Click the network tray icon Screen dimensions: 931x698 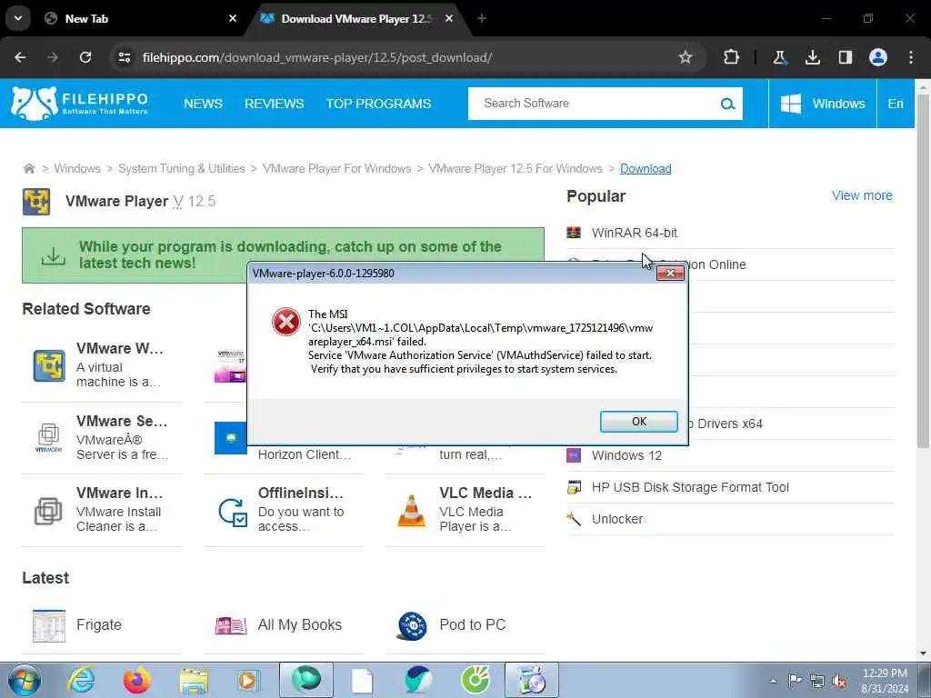[x=817, y=681]
